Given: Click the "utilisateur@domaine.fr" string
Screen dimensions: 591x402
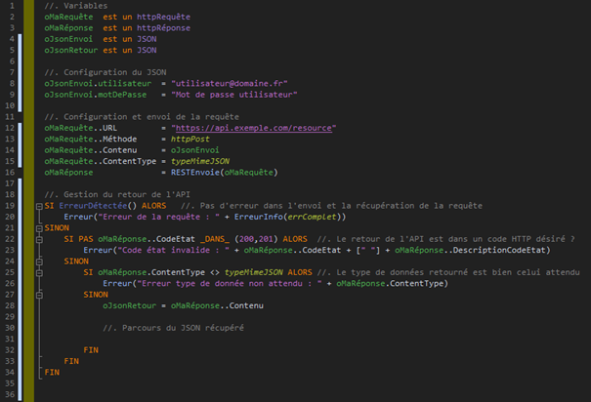Looking at the screenshot, I should pos(230,84).
